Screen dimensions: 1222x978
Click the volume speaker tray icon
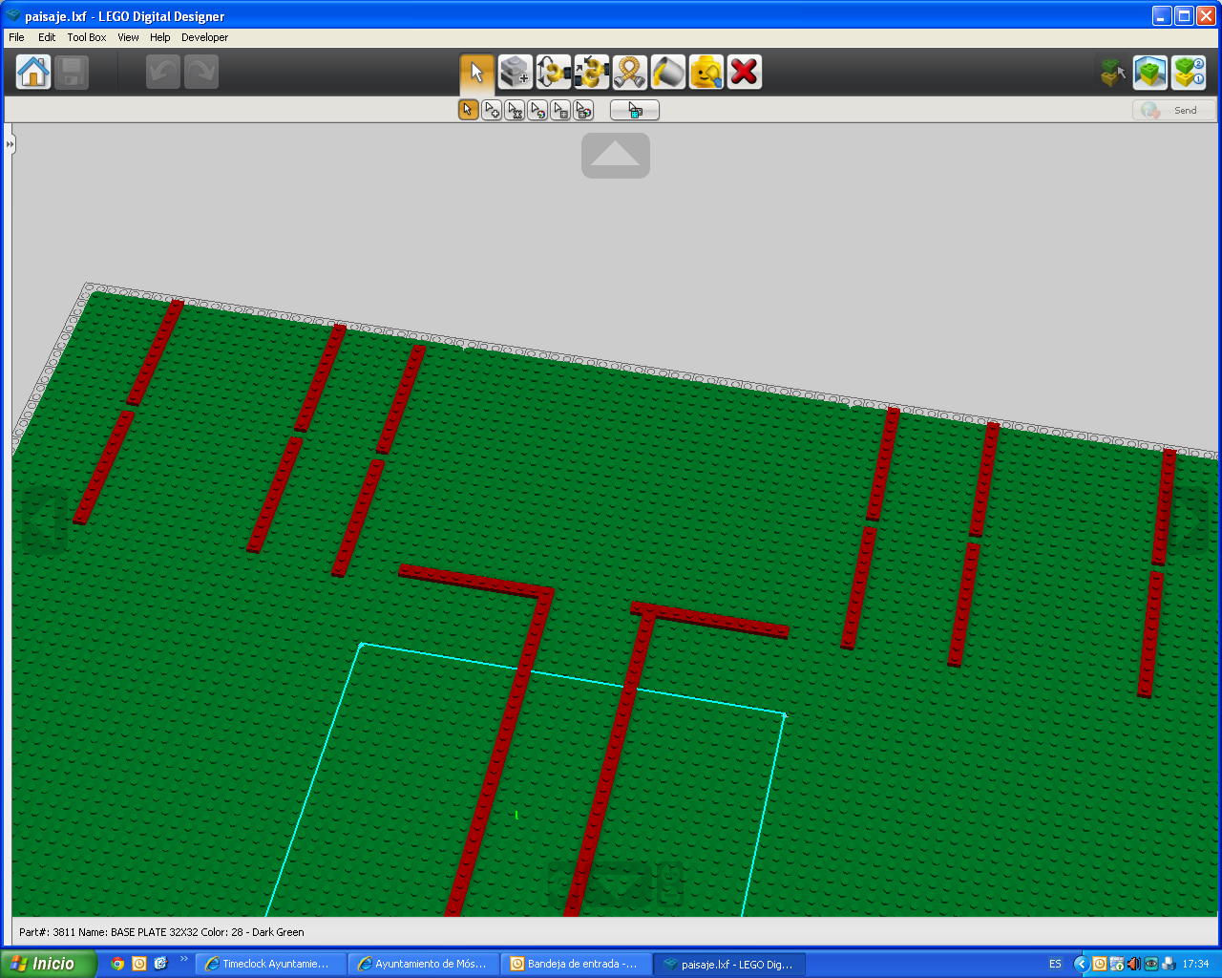click(x=1133, y=965)
